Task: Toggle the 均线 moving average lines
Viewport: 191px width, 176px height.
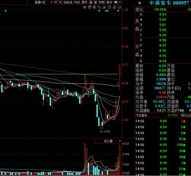Action: click(x=77, y=2)
